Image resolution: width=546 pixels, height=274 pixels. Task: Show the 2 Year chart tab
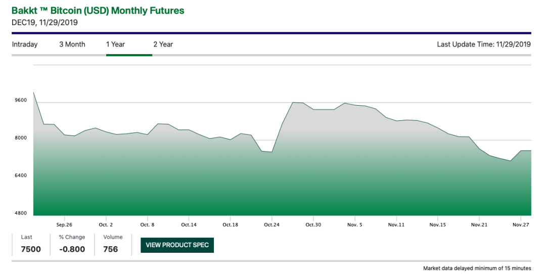[163, 44]
